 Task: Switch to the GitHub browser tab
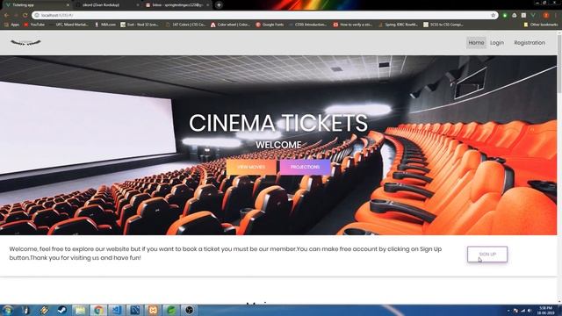pyautogui.click(x=105, y=5)
